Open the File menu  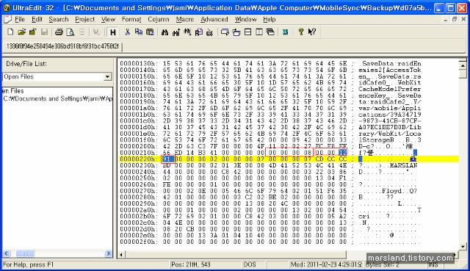click(20, 20)
